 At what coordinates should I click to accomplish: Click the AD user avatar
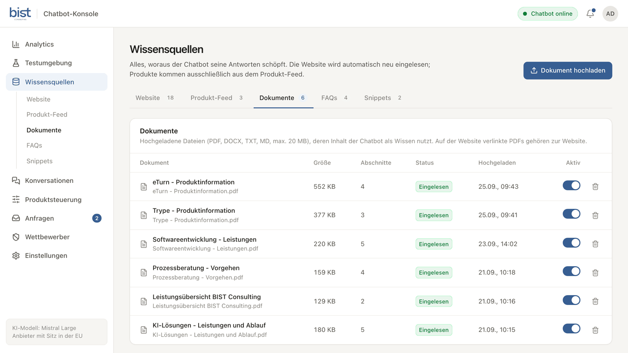click(x=610, y=14)
